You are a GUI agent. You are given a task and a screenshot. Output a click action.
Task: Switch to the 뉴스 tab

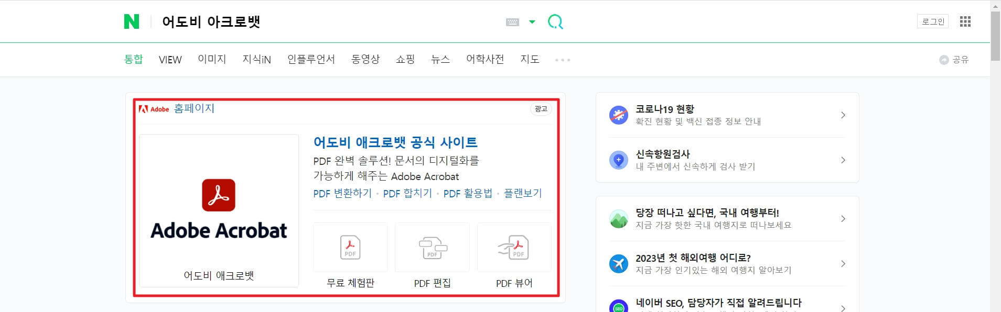click(x=440, y=59)
